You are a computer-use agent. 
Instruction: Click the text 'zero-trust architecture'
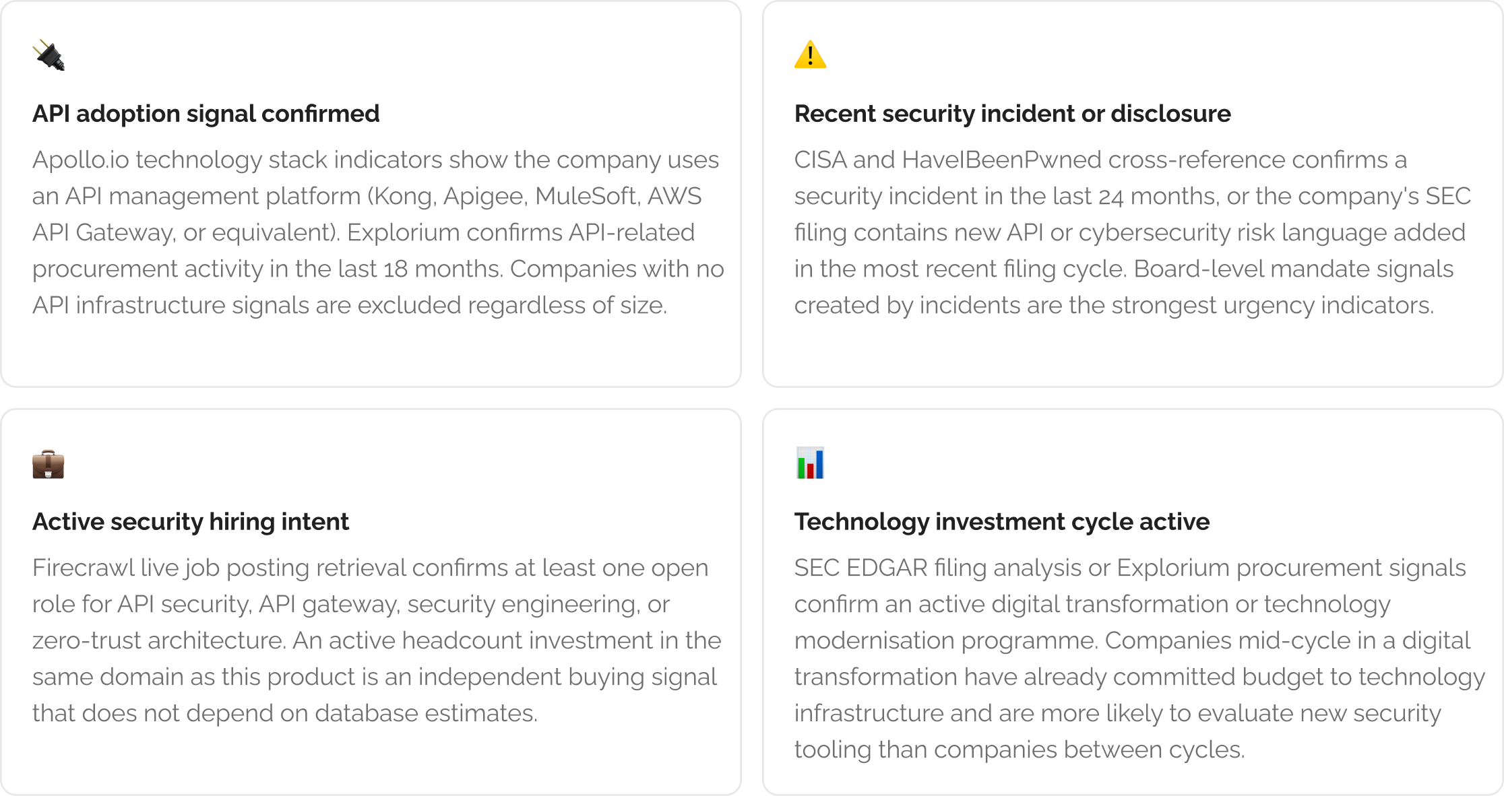coord(159,640)
